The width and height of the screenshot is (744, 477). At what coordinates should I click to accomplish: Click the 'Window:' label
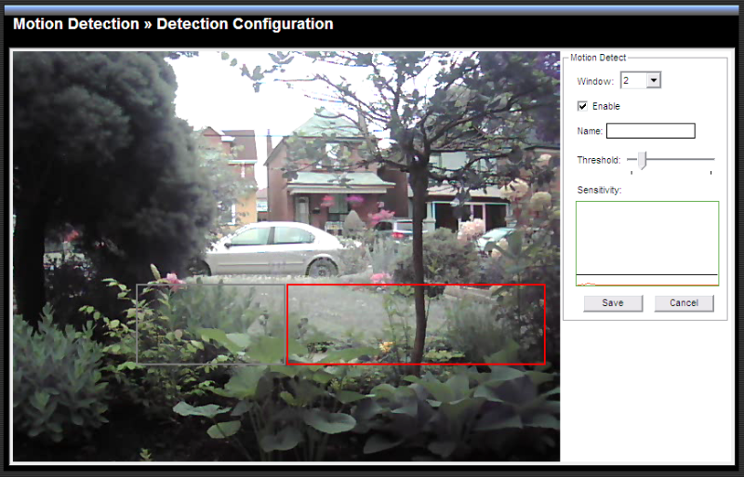click(x=595, y=81)
